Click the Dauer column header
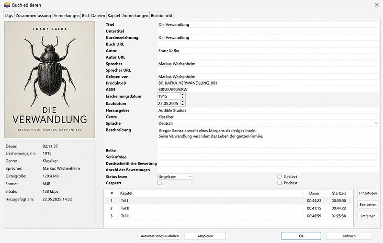Screen dimensions: 383x243 pyautogui.click(x=314, y=193)
